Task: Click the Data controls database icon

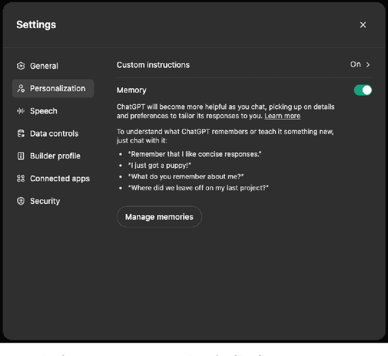Action: tap(21, 133)
